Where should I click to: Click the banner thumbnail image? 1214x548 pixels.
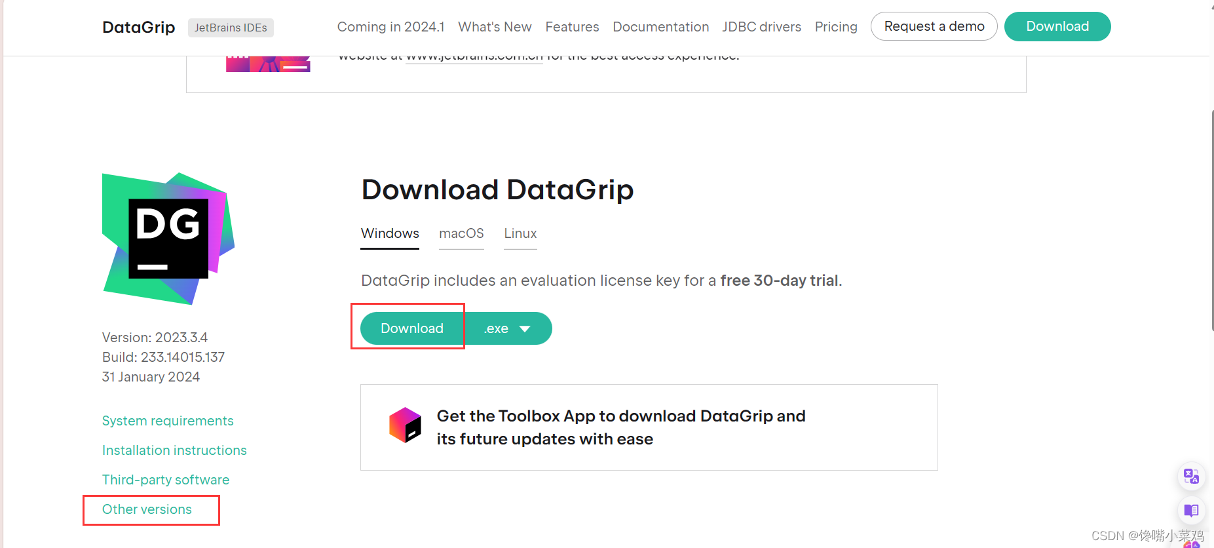click(x=268, y=64)
